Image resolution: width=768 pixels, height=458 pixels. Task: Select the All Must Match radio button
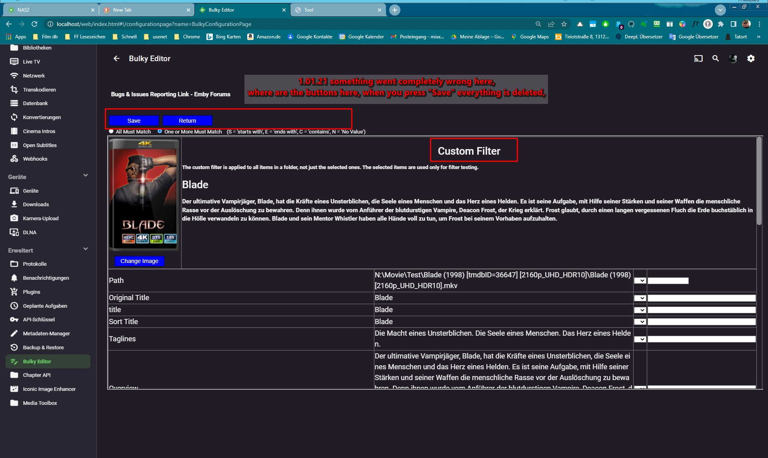[x=111, y=131]
